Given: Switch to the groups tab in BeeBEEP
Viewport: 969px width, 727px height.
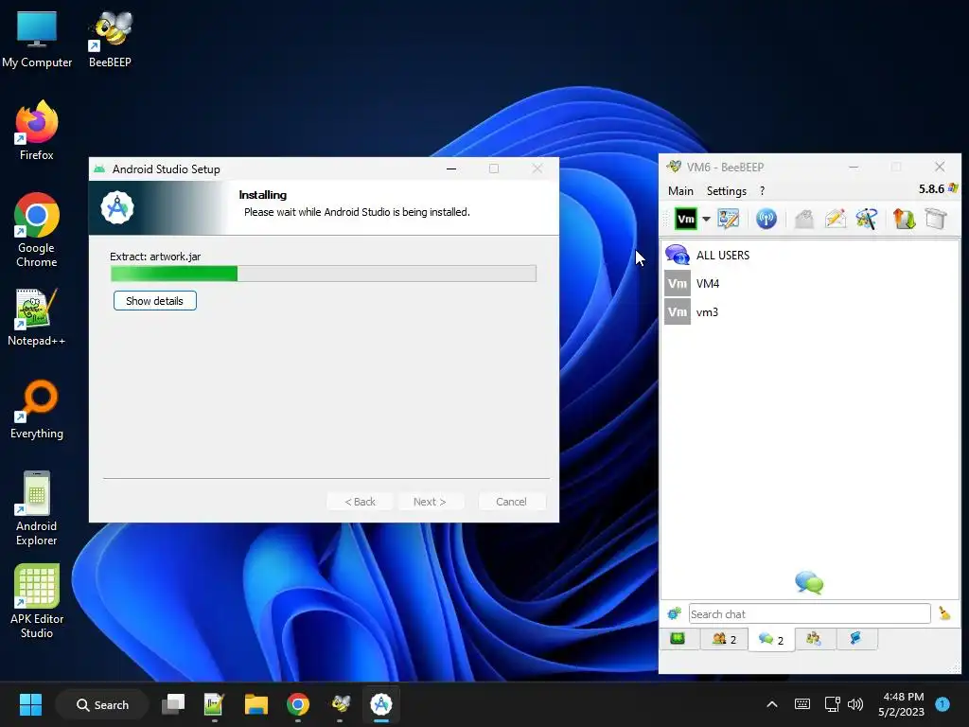Looking at the screenshot, I should pyautogui.click(x=815, y=639).
